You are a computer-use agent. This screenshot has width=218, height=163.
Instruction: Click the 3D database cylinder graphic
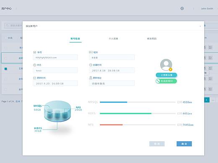pyautogui.click(x=57, y=111)
